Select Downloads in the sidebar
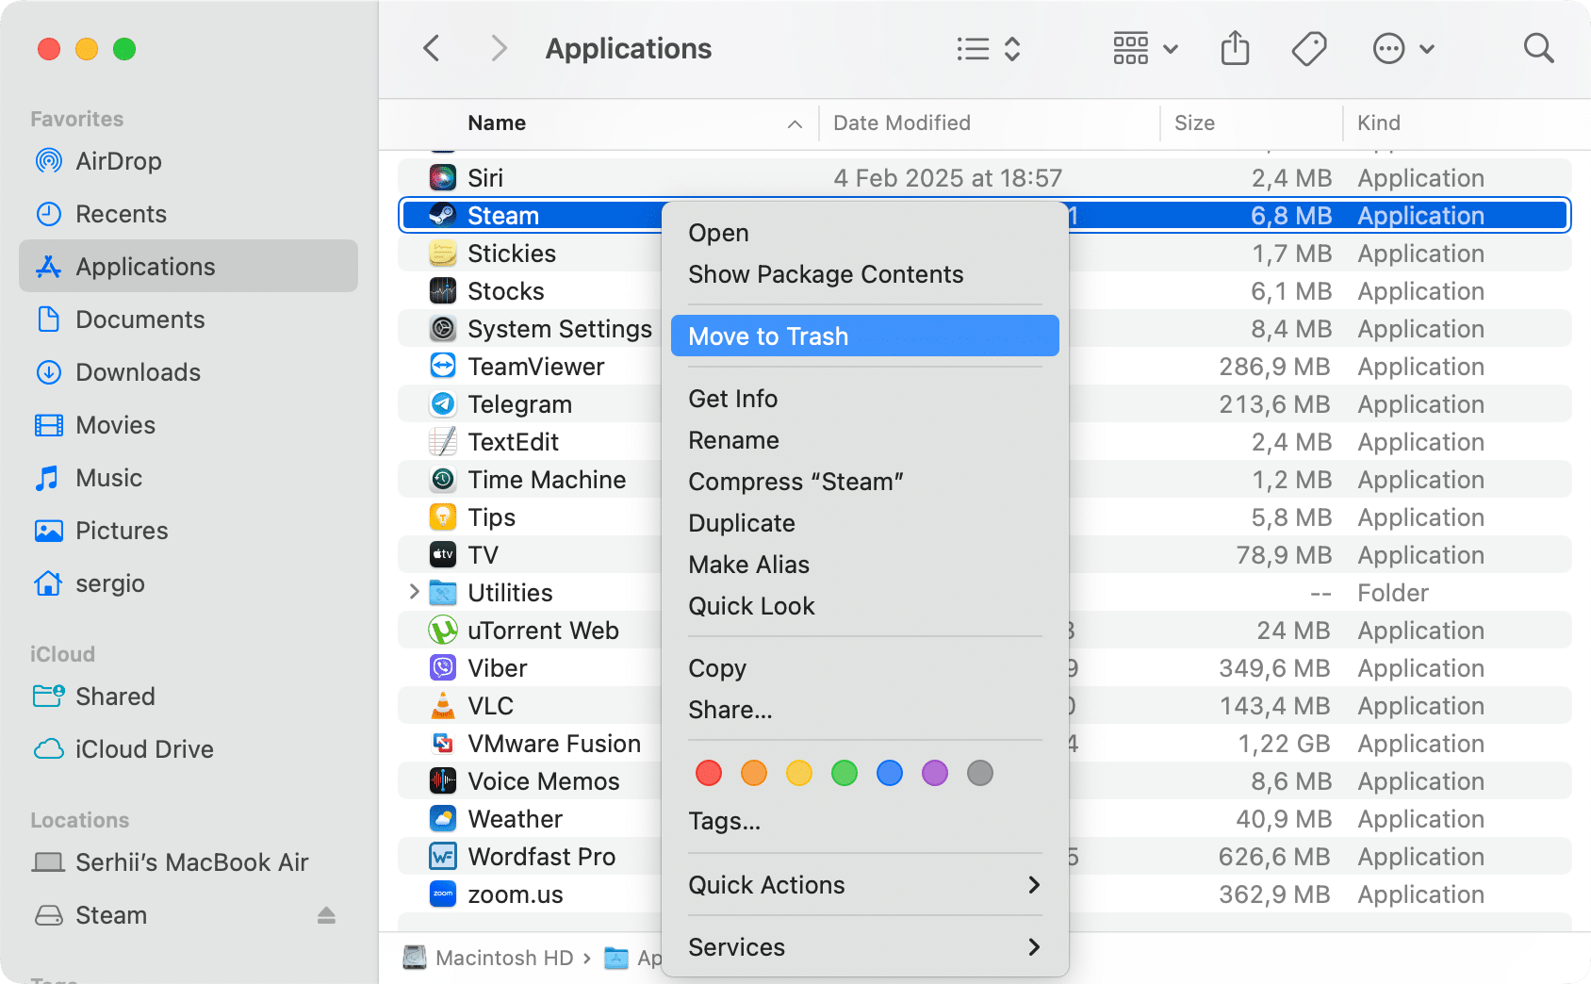This screenshot has width=1591, height=984. [138, 372]
